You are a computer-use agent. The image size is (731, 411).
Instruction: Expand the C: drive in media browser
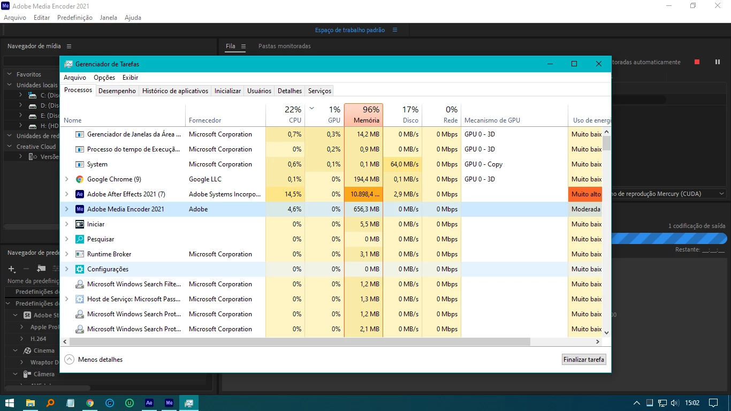(21, 95)
